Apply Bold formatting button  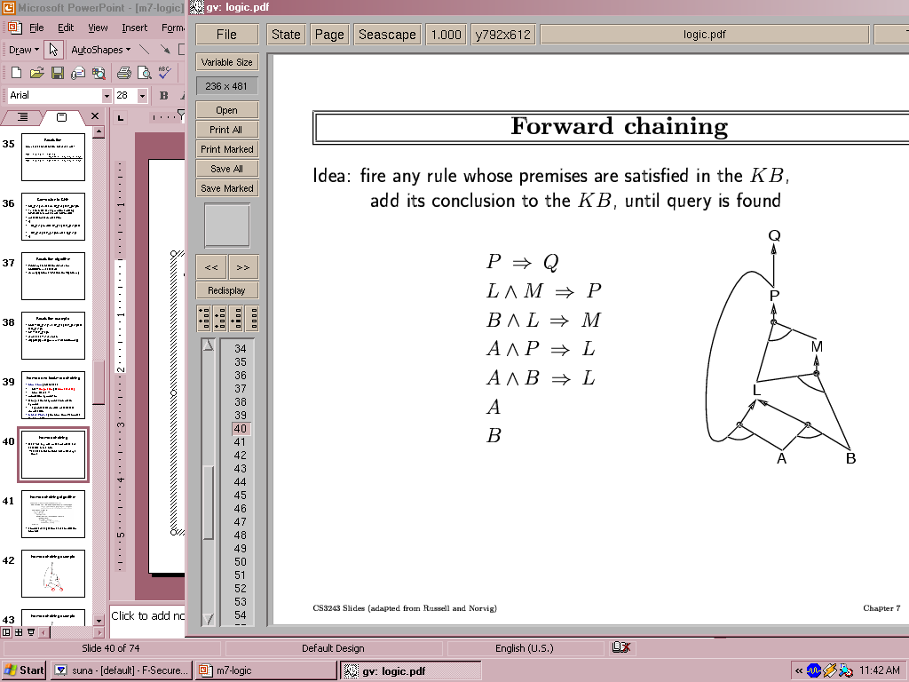tap(163, 95)
